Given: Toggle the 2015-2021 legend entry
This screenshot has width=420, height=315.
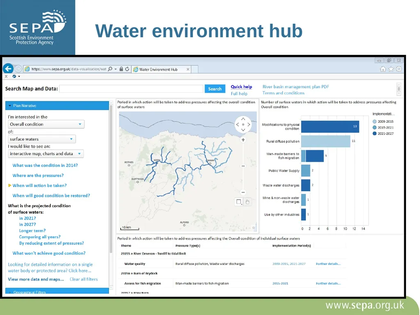Looking at the screenshot, I should 383,128.
